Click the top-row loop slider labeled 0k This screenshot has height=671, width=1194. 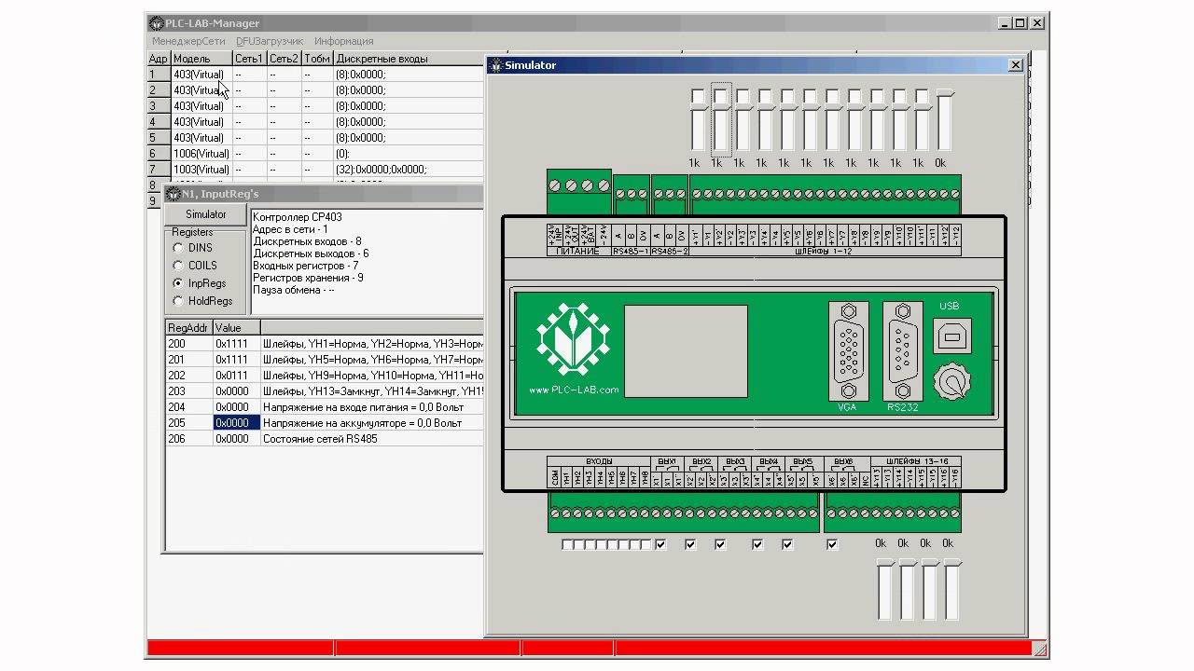click(944, 119)
